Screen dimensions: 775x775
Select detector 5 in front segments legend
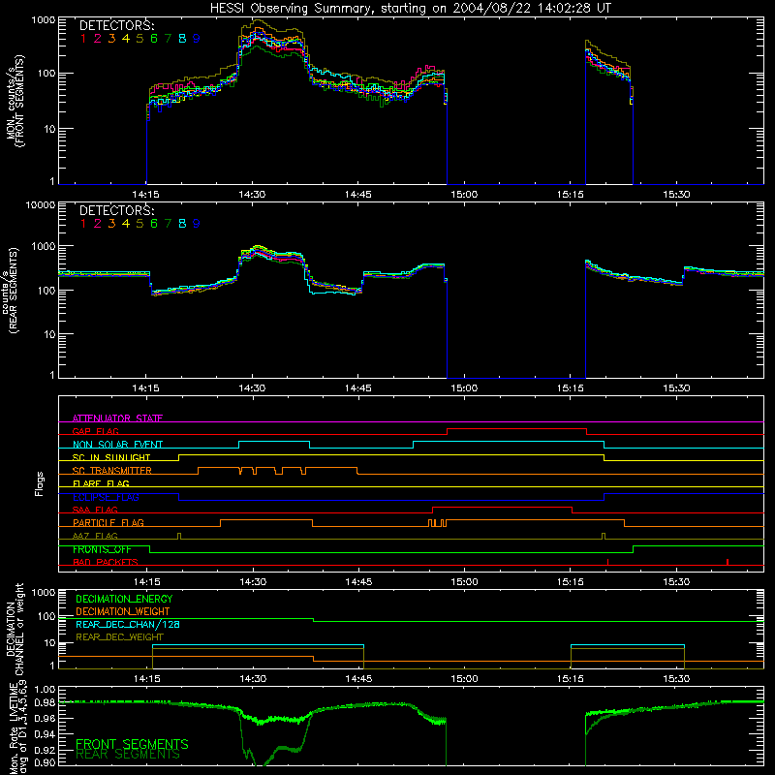pos(139,39)
